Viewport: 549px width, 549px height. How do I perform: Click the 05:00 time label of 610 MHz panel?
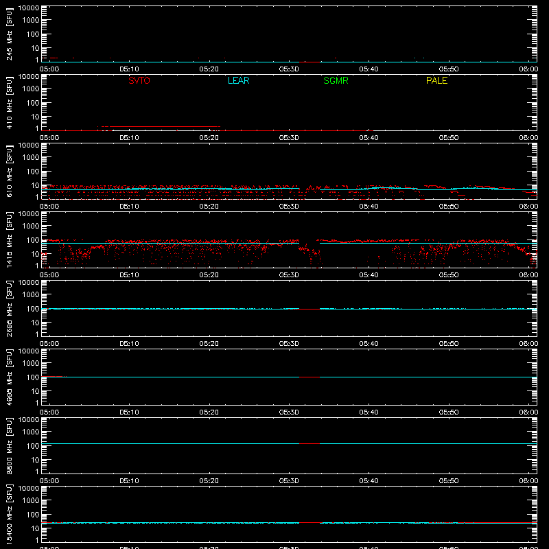pos(49,207)
